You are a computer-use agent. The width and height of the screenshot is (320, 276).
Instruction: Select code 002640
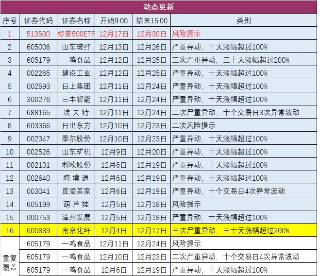click(38, 178)
